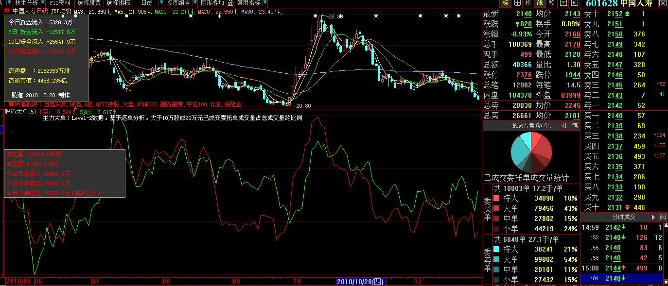Screen dimensions: 668x286
Task: Expand the dropdown arrow beside 多图组合
Action: pyautogui.click(x=194, y=3)
